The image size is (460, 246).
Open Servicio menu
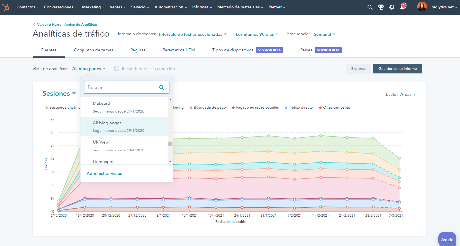tap(140, 7)
